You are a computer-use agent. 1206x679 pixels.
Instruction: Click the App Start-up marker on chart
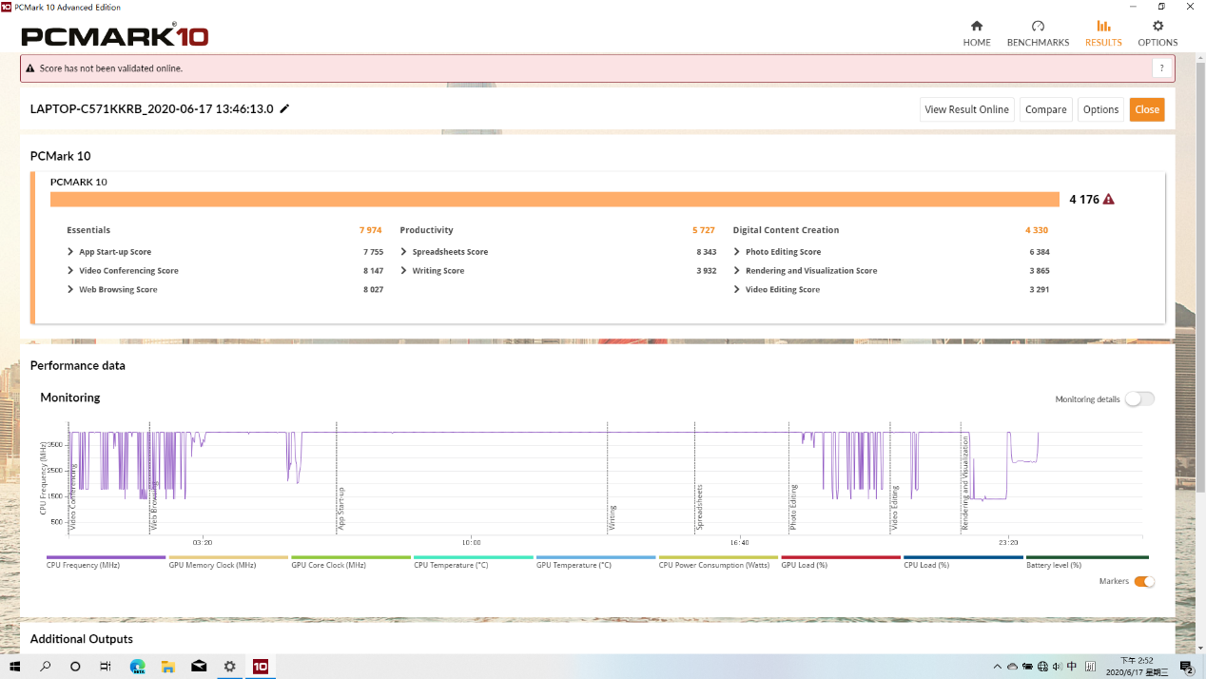click(341, 508)
